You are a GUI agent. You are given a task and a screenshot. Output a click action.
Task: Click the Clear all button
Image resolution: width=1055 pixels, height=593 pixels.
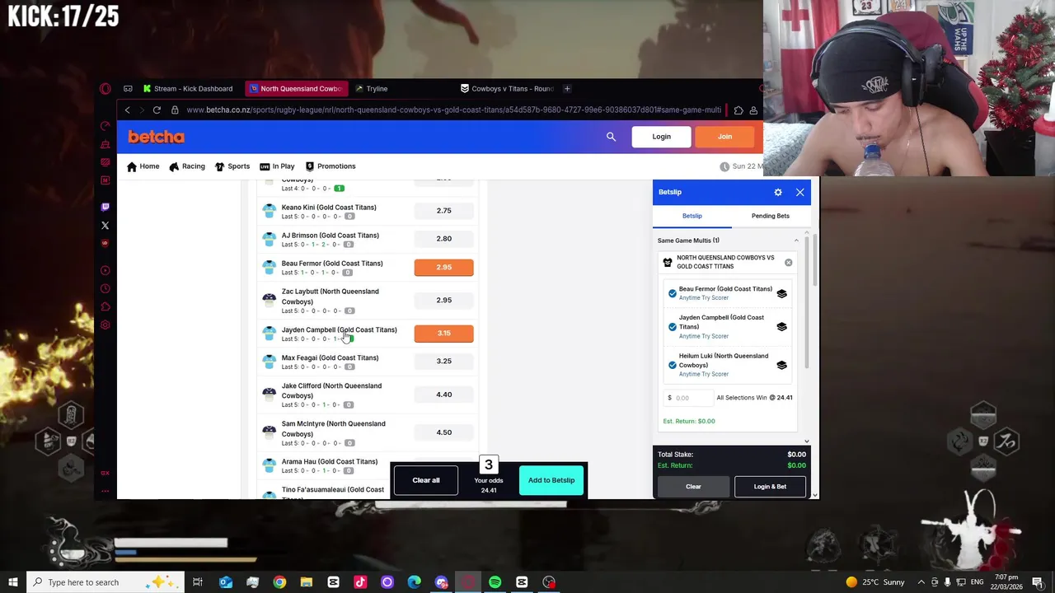(426, 480)
